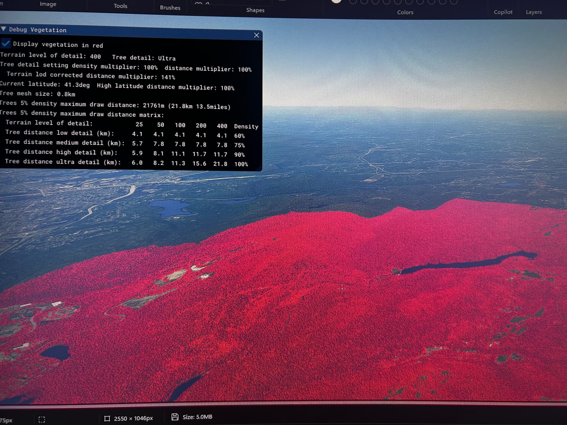Click the 6.0 value in ultra detail row
The width and height of the screenshot is (567, 425).
(137, 163)
